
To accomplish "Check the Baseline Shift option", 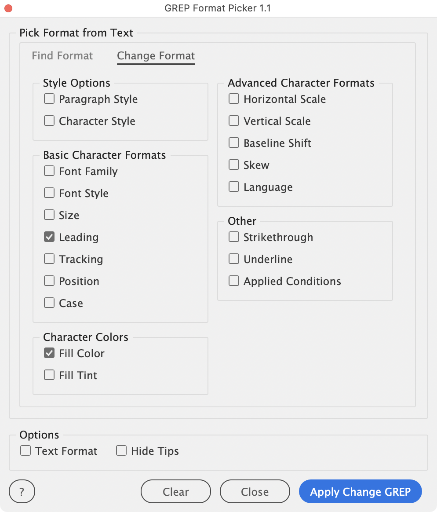I will [234, 143].
